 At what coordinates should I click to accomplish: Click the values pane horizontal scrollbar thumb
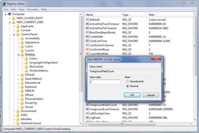[x=122, y=124]
